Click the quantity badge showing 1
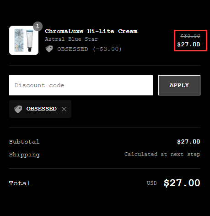The width and height of the screenshot is (210, 216). (38, 26)
